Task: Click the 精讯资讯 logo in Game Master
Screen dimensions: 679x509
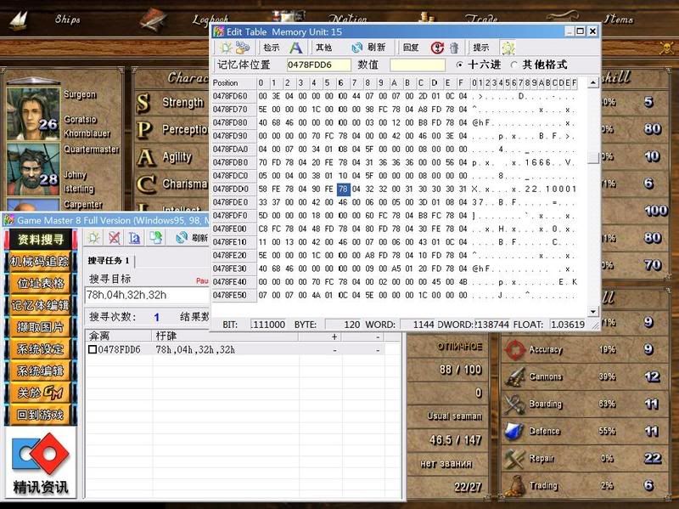Action: (40, 462)
